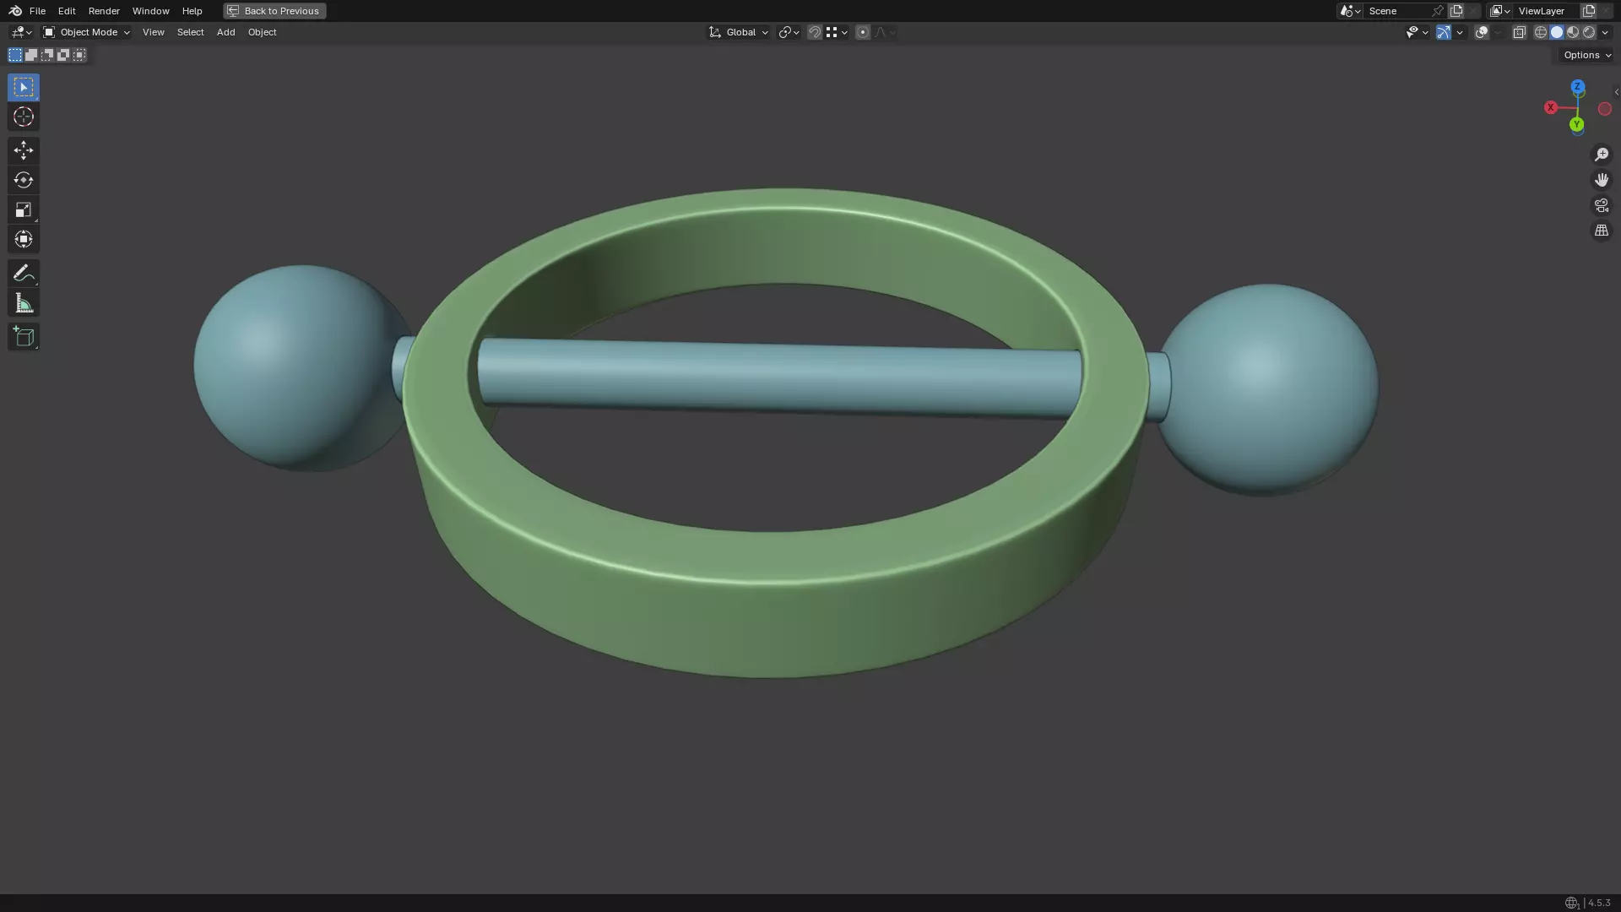
Task: Switch to solid shading
Action: (1557, 32)
